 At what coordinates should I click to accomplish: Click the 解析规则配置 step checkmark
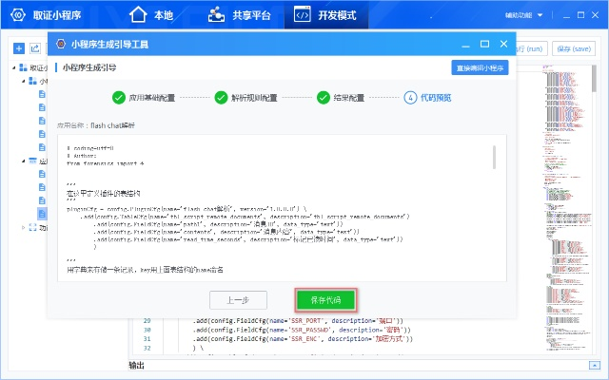[x=221, y=98]
